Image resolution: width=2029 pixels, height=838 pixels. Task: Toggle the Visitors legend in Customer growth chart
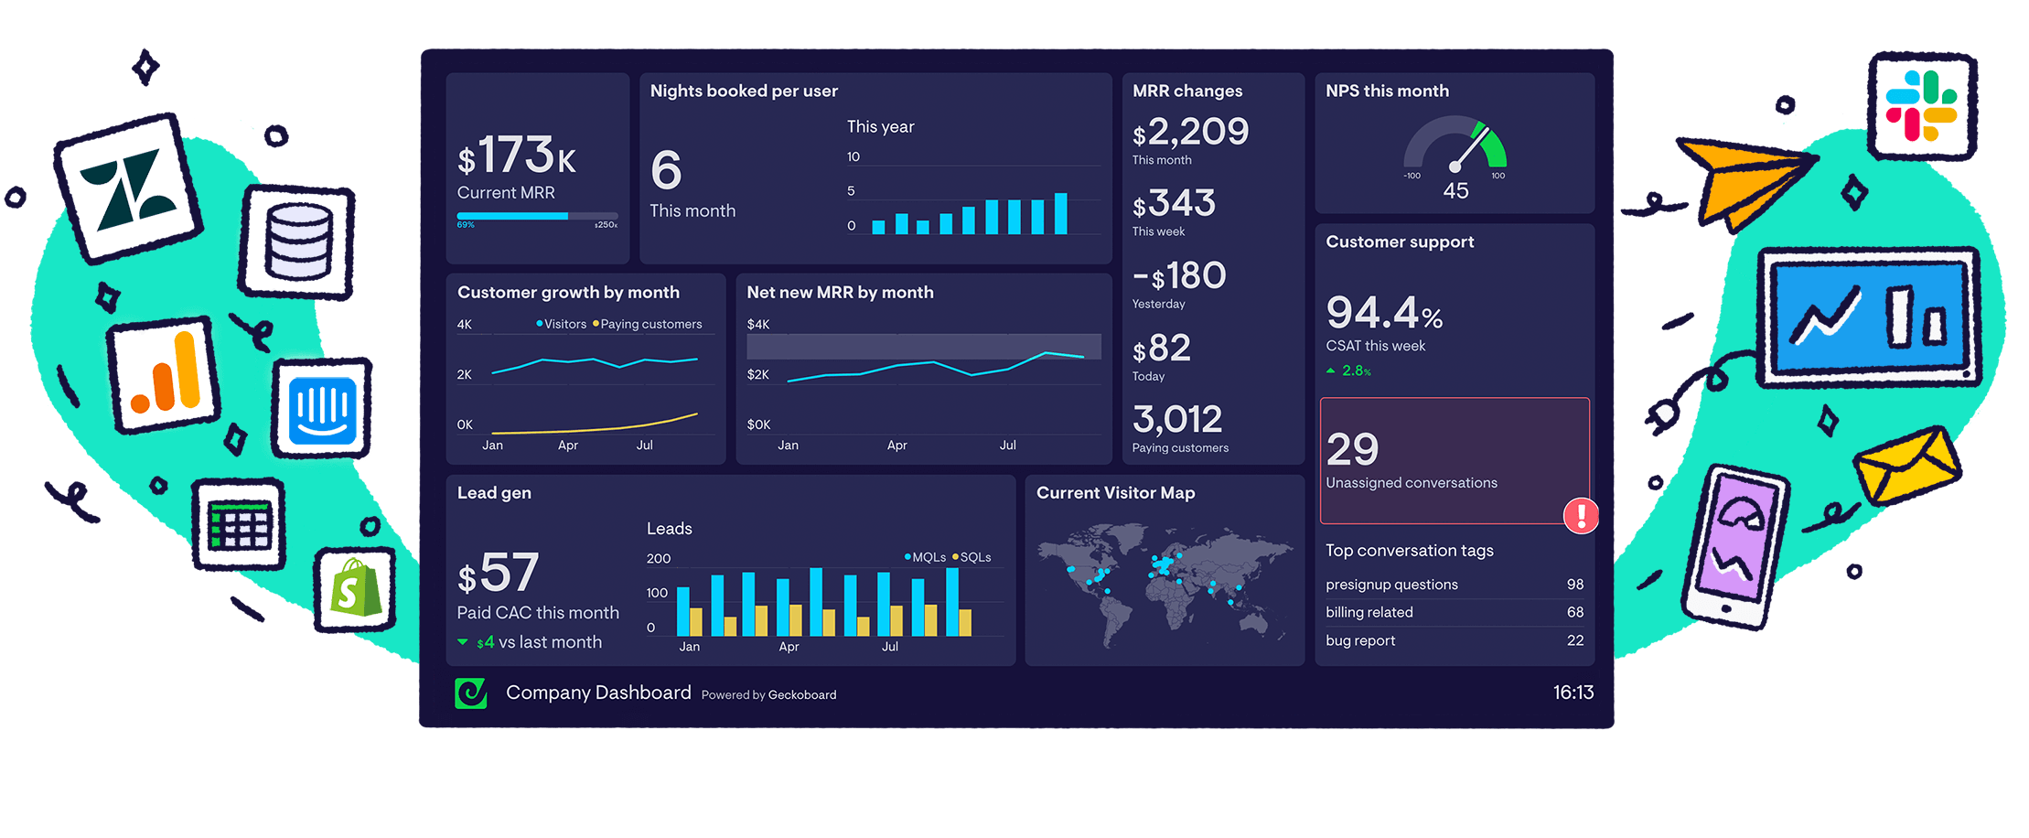point(561,324)
